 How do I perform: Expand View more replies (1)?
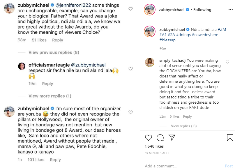[x=50, y=96]
